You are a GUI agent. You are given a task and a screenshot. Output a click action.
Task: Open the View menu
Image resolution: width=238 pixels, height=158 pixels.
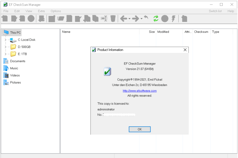point(29,11)
